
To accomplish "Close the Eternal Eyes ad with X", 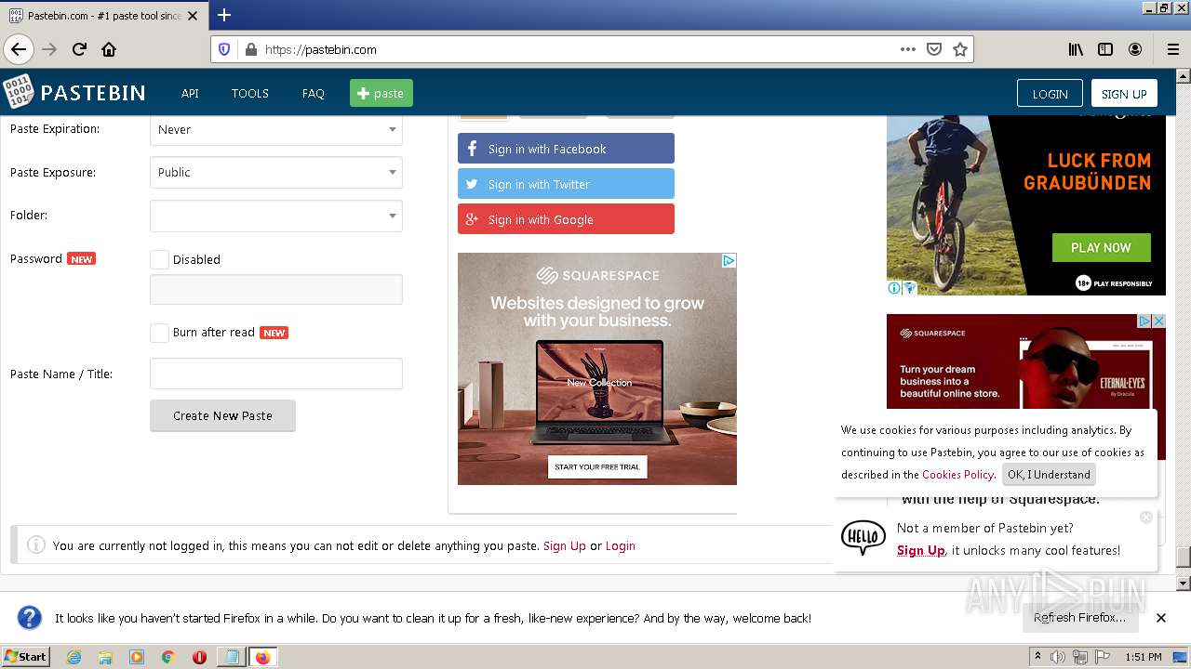I will point(1158,321).
